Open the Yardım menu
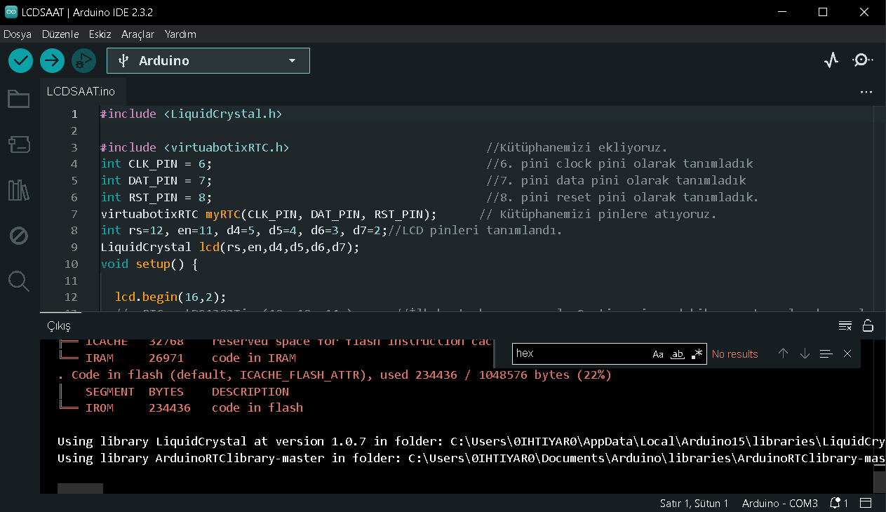 (x=180, y=34)
